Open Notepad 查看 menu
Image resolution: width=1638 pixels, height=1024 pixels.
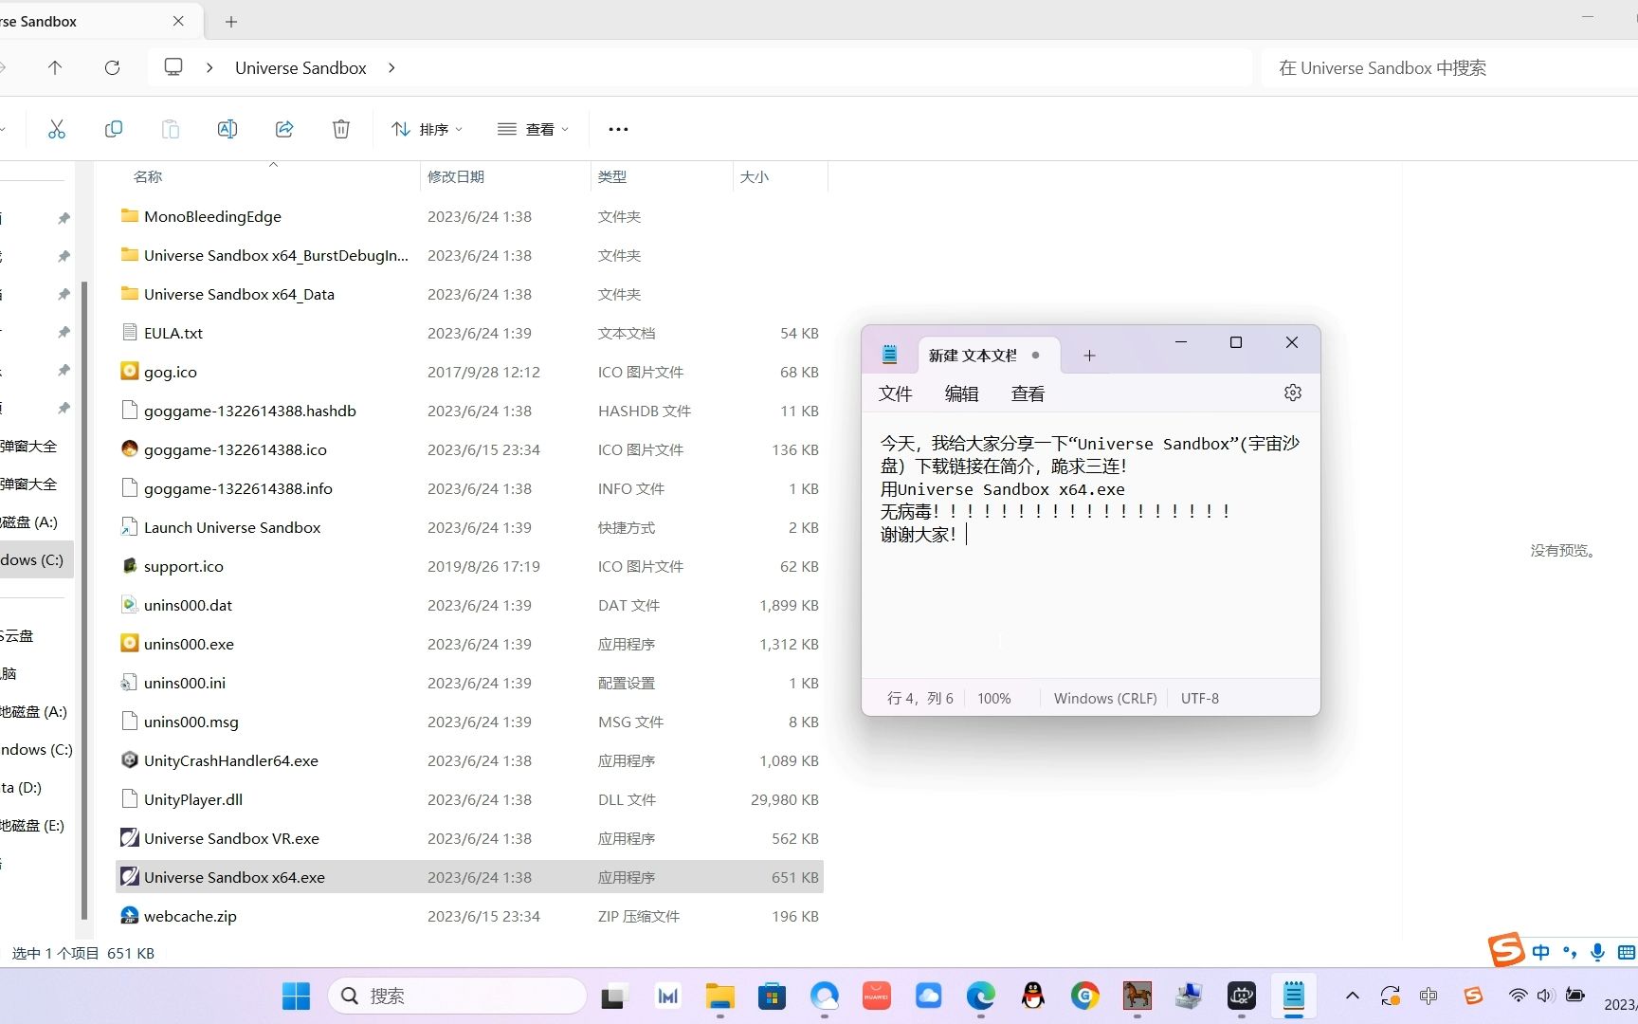1028,393
